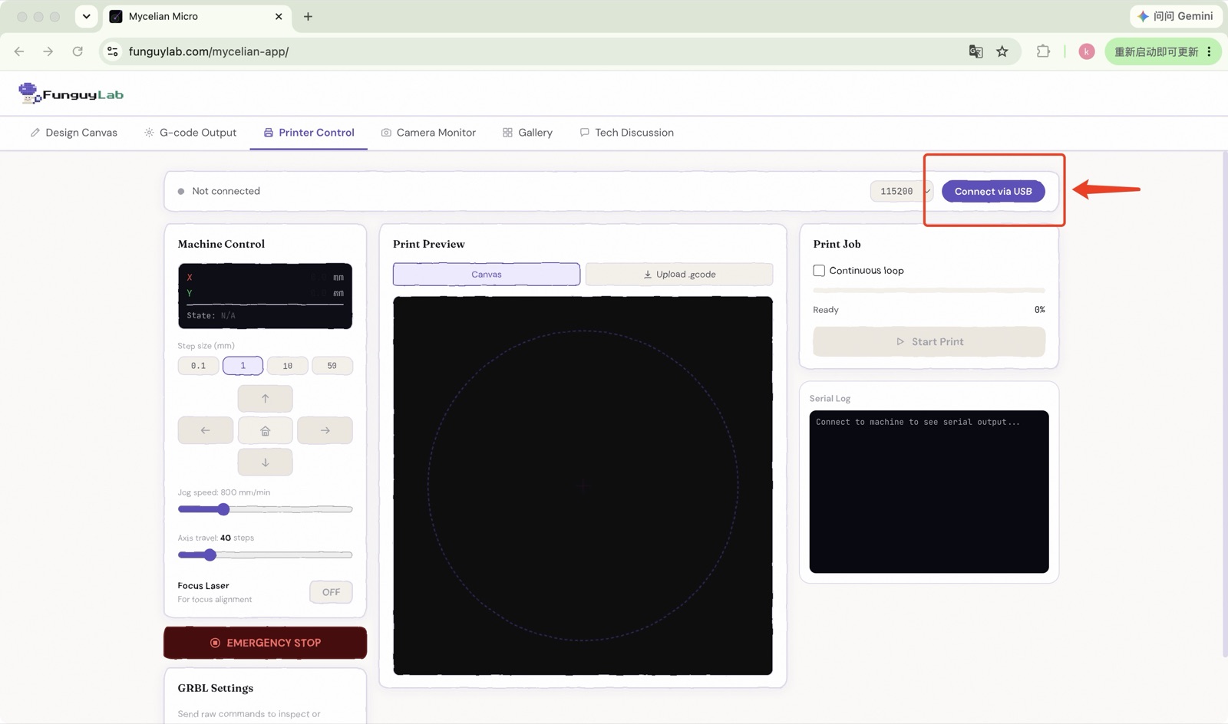Close the Mycelian Micro tab
The image size is (1228, 724).
pyautogui.click(x=279, y=16)
